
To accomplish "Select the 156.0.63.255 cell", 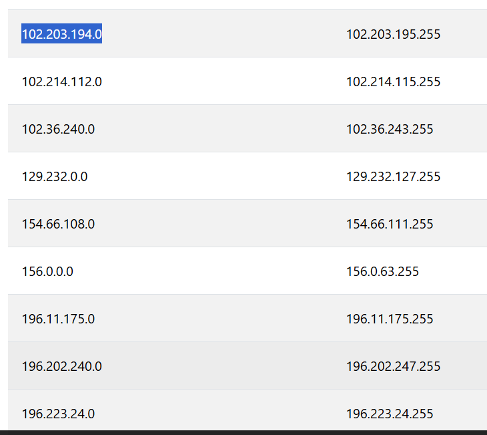I will pyautogui.click(x=382, y=271).
